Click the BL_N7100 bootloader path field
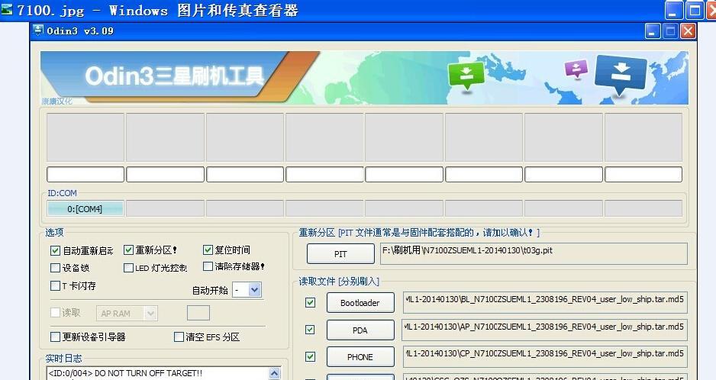 [545, 303]
